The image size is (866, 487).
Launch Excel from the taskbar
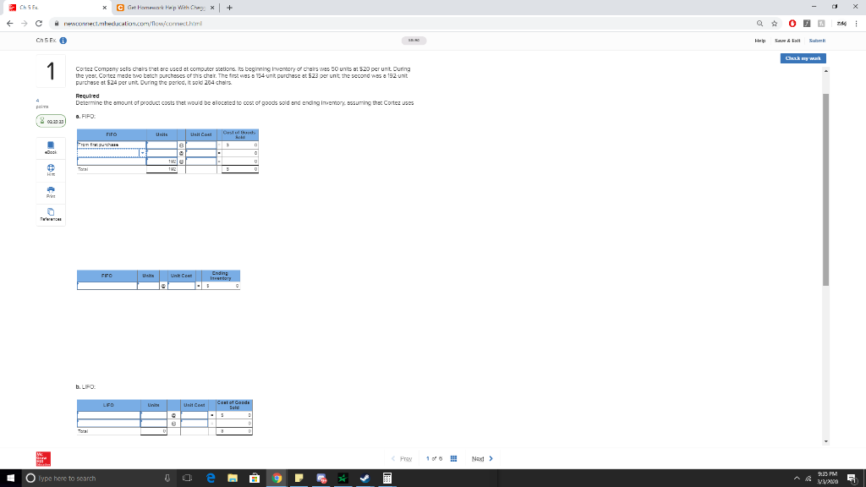[x=343, y=478]
